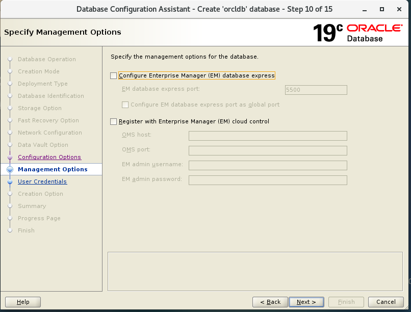Go back using the Back button
Viewport: 411px width, 312px height.
click(x=270, y=302)
